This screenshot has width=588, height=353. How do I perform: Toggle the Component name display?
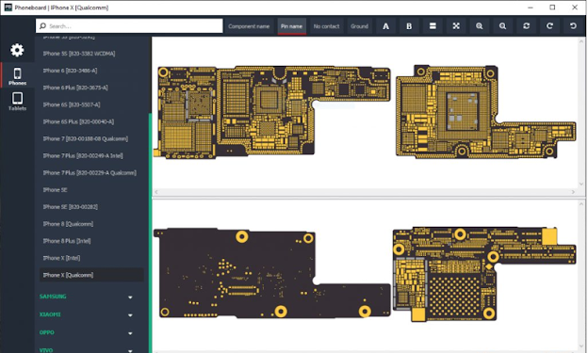(249, 26)
